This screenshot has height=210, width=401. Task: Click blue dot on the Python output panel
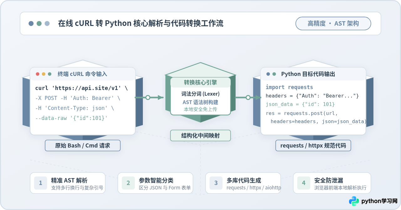(268, 74)
